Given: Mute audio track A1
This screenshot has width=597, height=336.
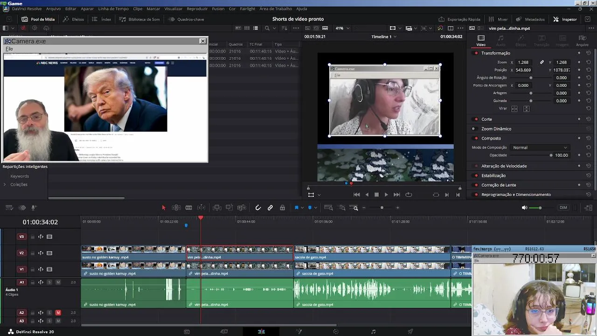Looking at the screenshot, I should coord(58,282).
